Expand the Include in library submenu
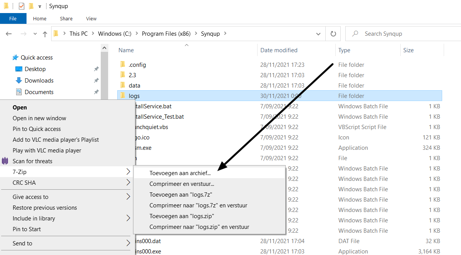 click(67, 219)
